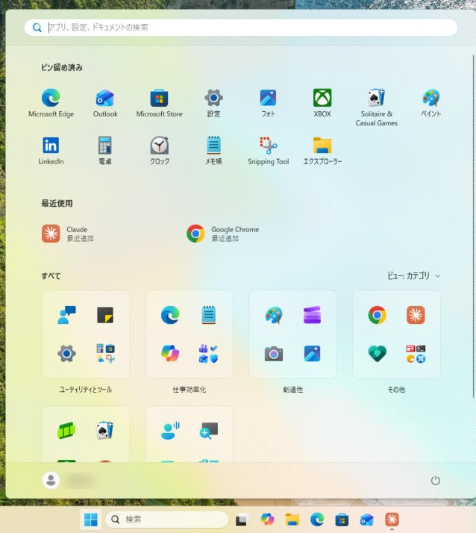Viewport: 476px width, 533px height.
Task: Open Clipchamp in the 創造性 category
Action: [313, 315]
